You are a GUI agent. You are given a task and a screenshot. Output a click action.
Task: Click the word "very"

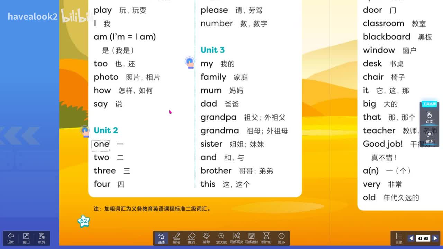pyautogui.click(x=372, y=184)
